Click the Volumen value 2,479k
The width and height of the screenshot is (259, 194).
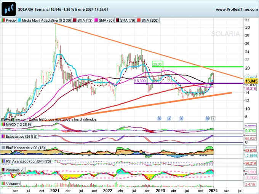coord(250,184)
